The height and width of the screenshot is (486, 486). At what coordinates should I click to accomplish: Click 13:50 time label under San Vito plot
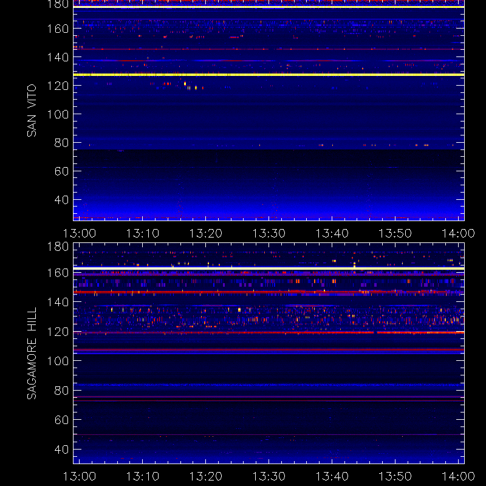click(395, 233)
